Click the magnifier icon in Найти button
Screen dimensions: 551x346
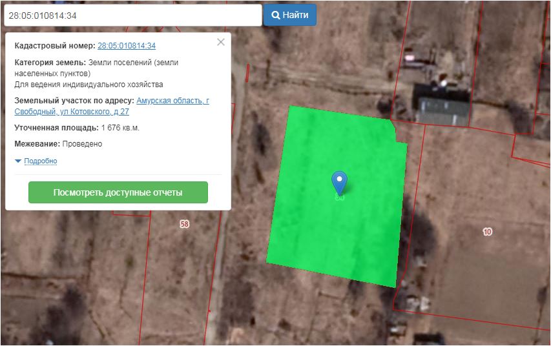point(275,15)
